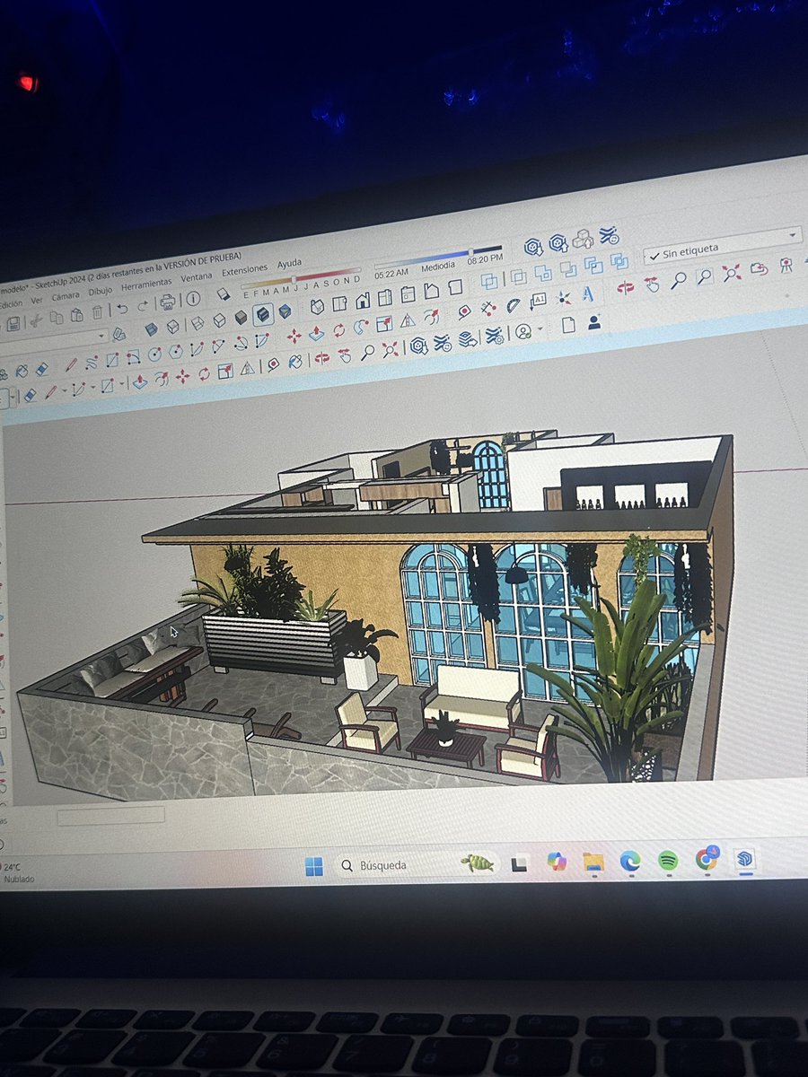Open the Extensiones menu
Screen dimensions: 808x1077
244,269
